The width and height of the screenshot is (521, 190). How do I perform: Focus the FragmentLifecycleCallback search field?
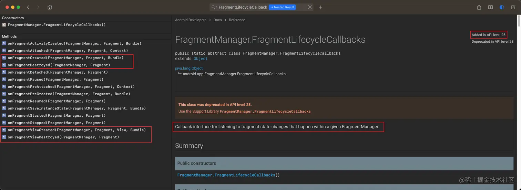coord(262,7)
